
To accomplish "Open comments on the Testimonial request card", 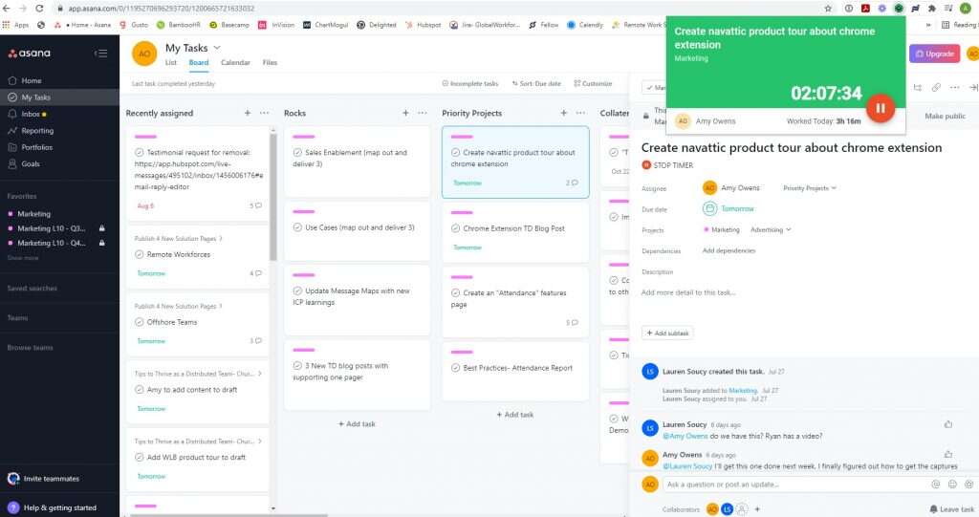I will pos(256,205).
